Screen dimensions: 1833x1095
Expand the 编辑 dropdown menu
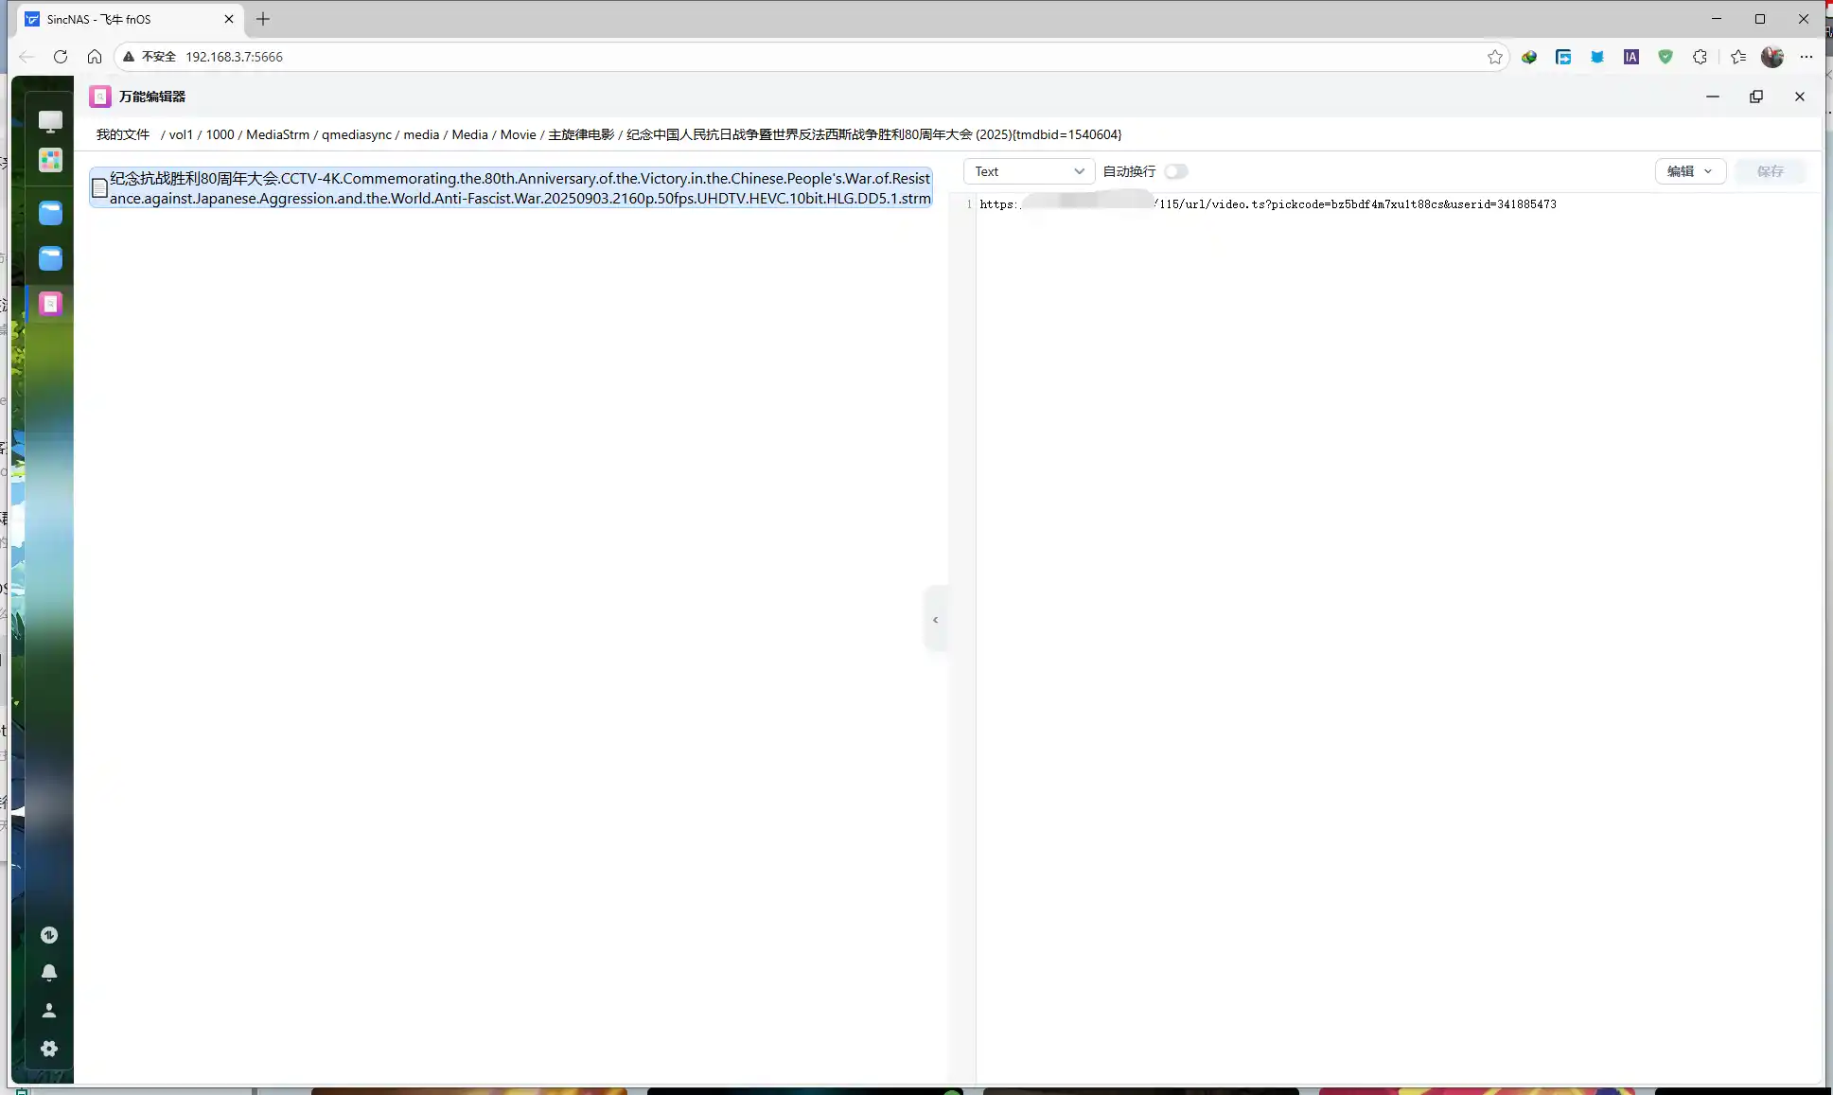[1689, 171]
